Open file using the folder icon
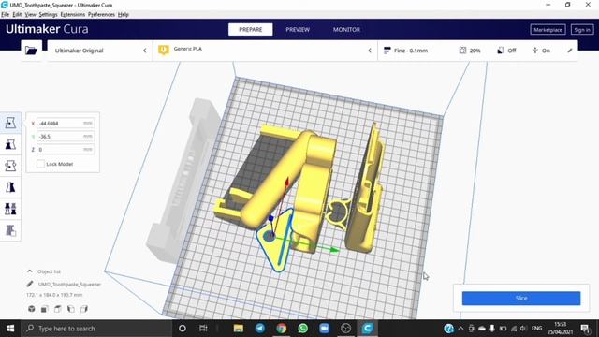The image size is (599, 337). pyautogui.click(x=31, y=51)
